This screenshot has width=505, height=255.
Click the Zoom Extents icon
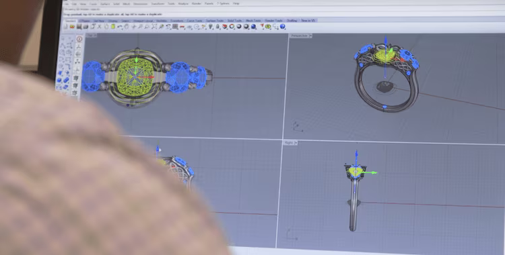154,27
